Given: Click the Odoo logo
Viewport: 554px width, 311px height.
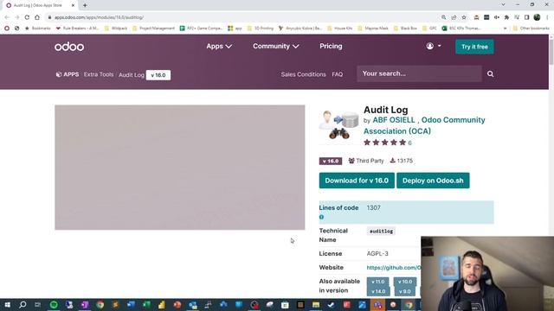Looking at the screenshot, I should tap(69, 47).
